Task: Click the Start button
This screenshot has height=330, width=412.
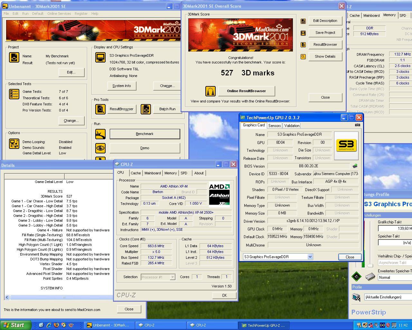Action: pyautogui.click(x=15, y=325)
